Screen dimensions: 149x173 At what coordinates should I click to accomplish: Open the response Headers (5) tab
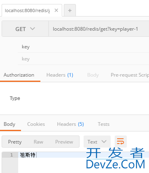[70, 124]
